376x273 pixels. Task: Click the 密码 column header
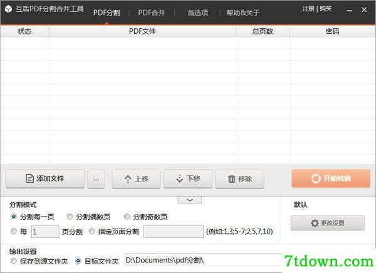[332, 31]
